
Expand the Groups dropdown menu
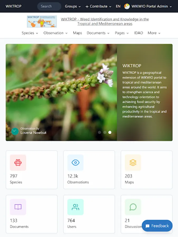click(73, 6)
